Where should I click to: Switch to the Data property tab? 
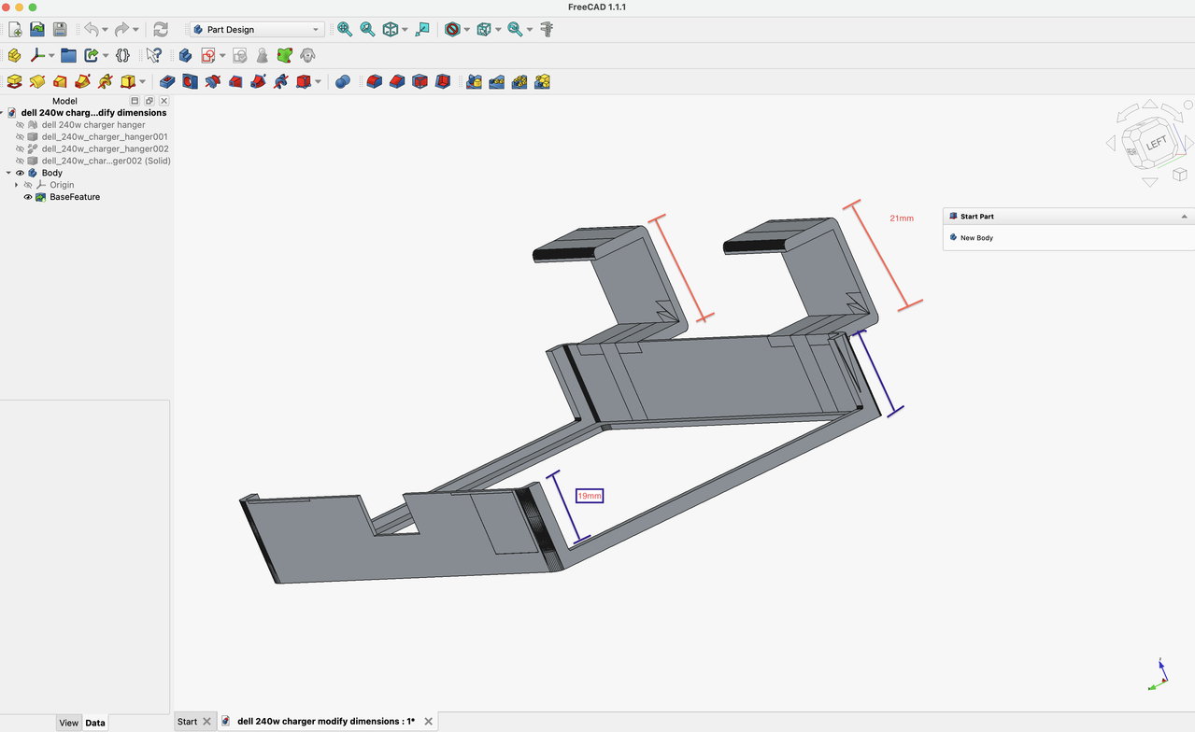[95, 723]
